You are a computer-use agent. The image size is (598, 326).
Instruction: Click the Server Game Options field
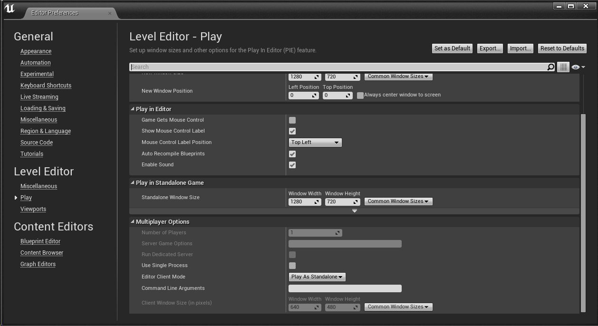coord(345,244)
